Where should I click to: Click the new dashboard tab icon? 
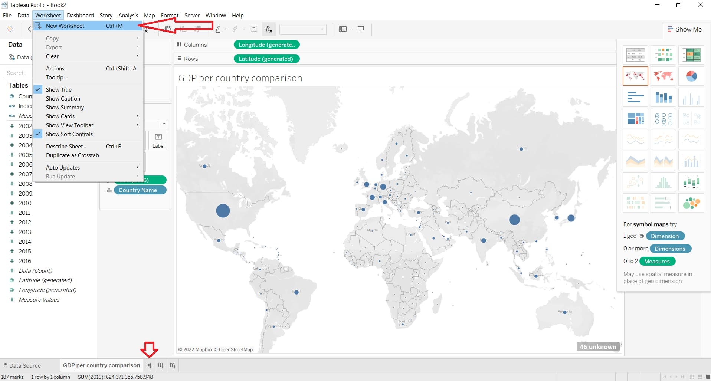(161, 365)
